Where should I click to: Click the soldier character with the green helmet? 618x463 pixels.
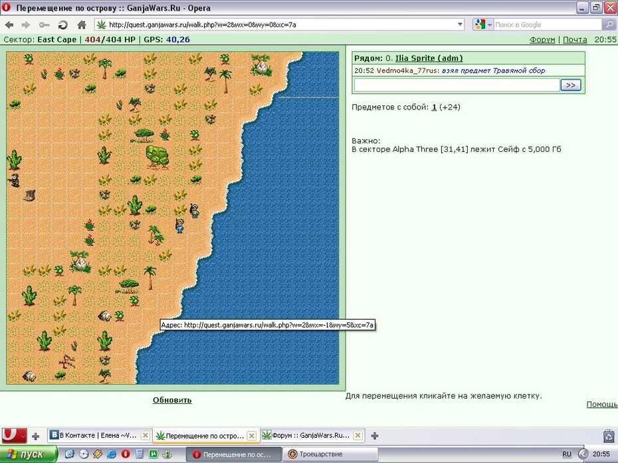[194, 210]
